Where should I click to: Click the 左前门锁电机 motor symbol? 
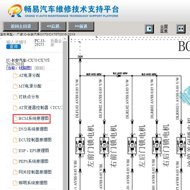[80, 145]
